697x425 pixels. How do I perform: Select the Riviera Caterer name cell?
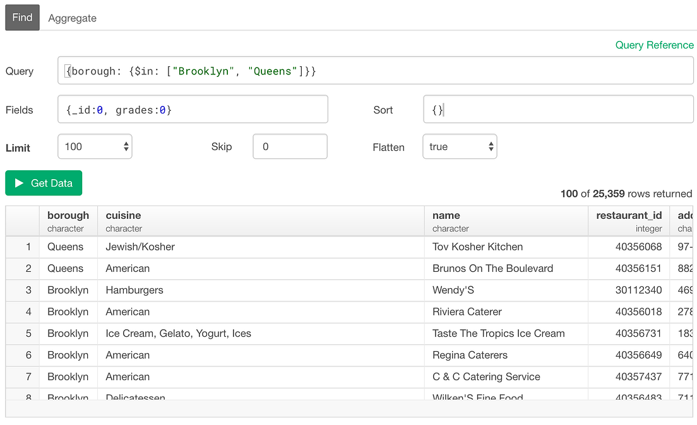(x=467, y=311)
